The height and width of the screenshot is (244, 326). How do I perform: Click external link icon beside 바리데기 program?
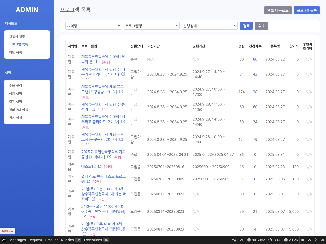[109, 157]
